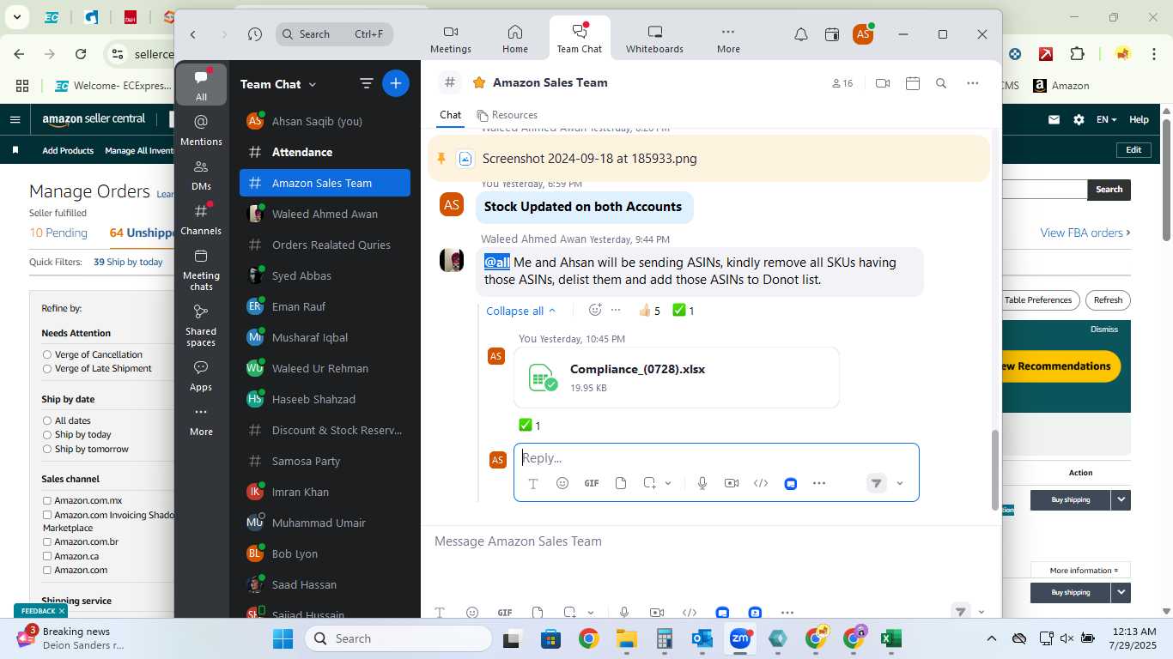Screen dimensions: 1173x659
Task: Click the thumbs up reaction with 5
Action: (649, 311)
